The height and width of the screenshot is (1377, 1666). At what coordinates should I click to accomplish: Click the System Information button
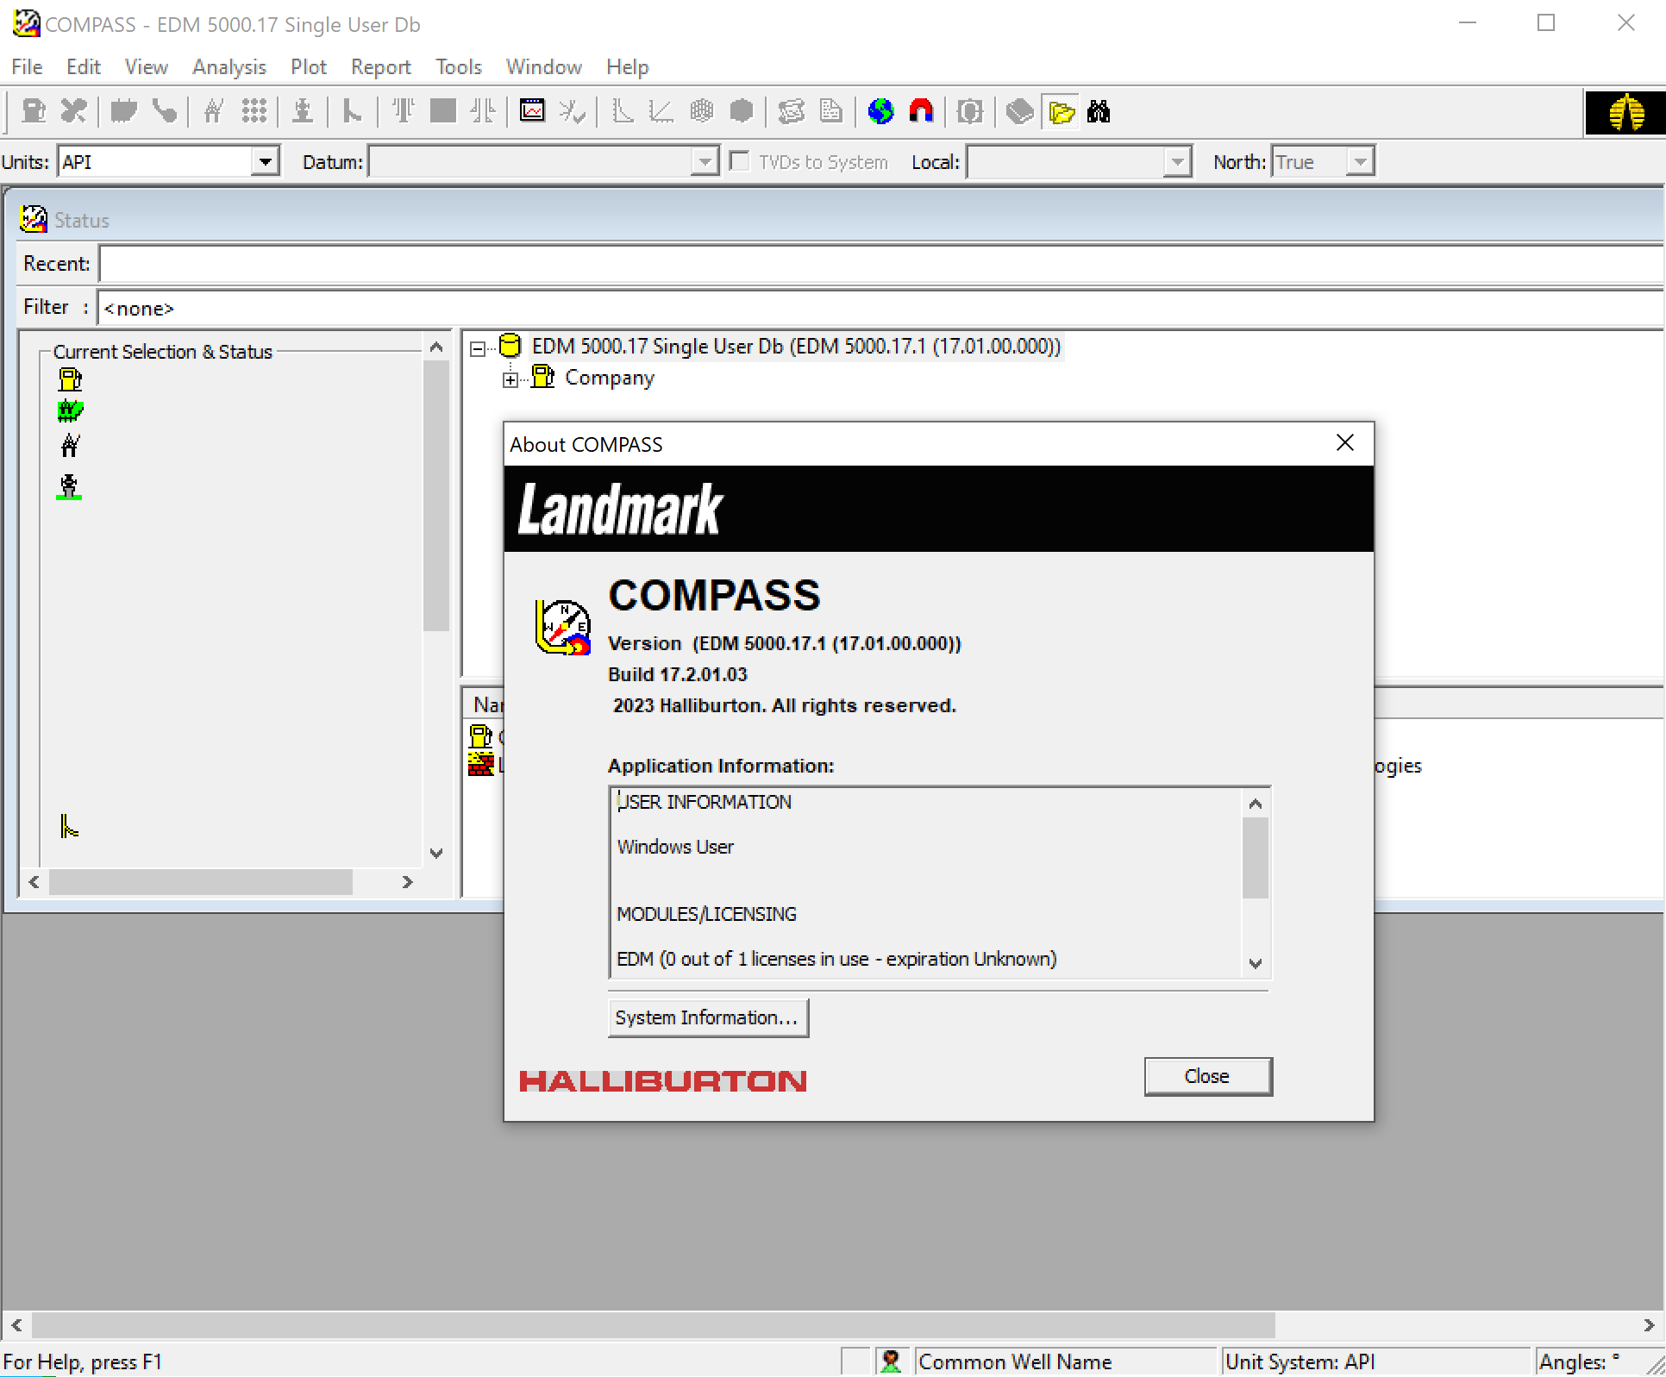tap(707, 1018)
